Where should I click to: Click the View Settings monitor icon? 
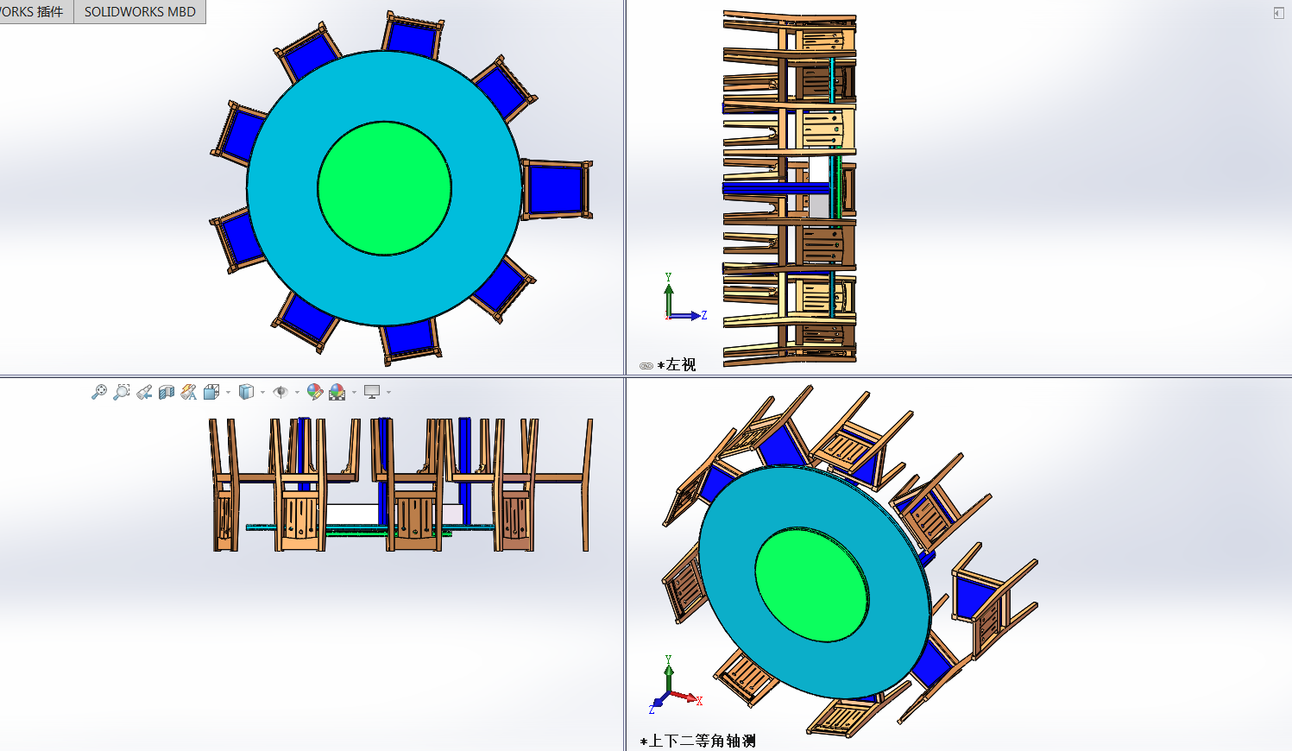tap(372, 392)
